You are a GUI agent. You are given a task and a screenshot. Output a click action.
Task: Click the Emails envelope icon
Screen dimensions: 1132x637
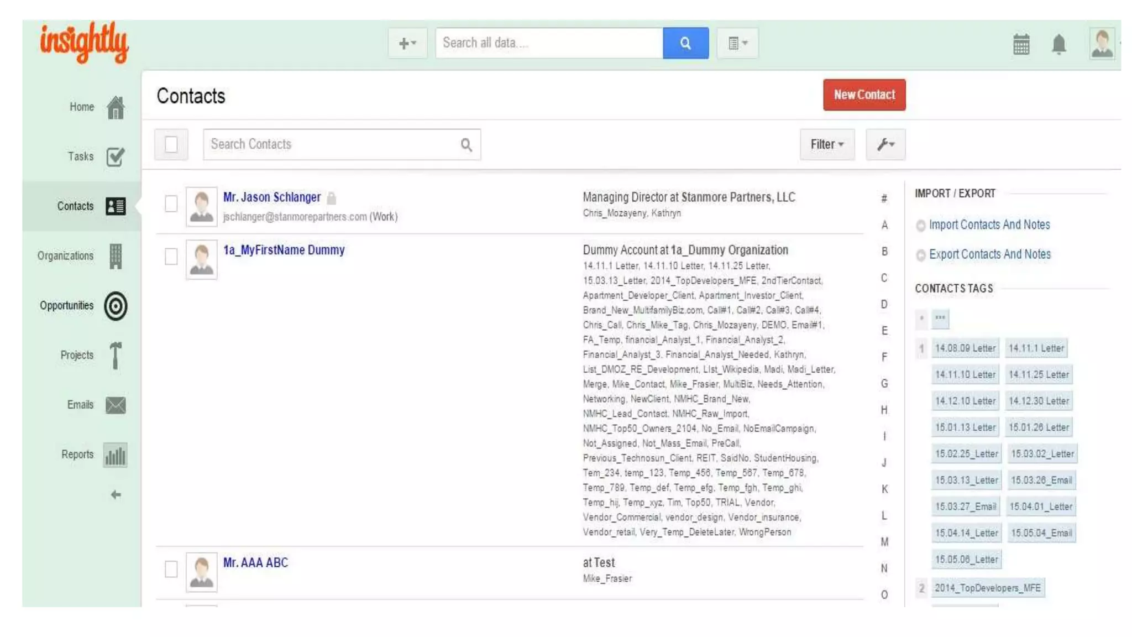(116, 405)
